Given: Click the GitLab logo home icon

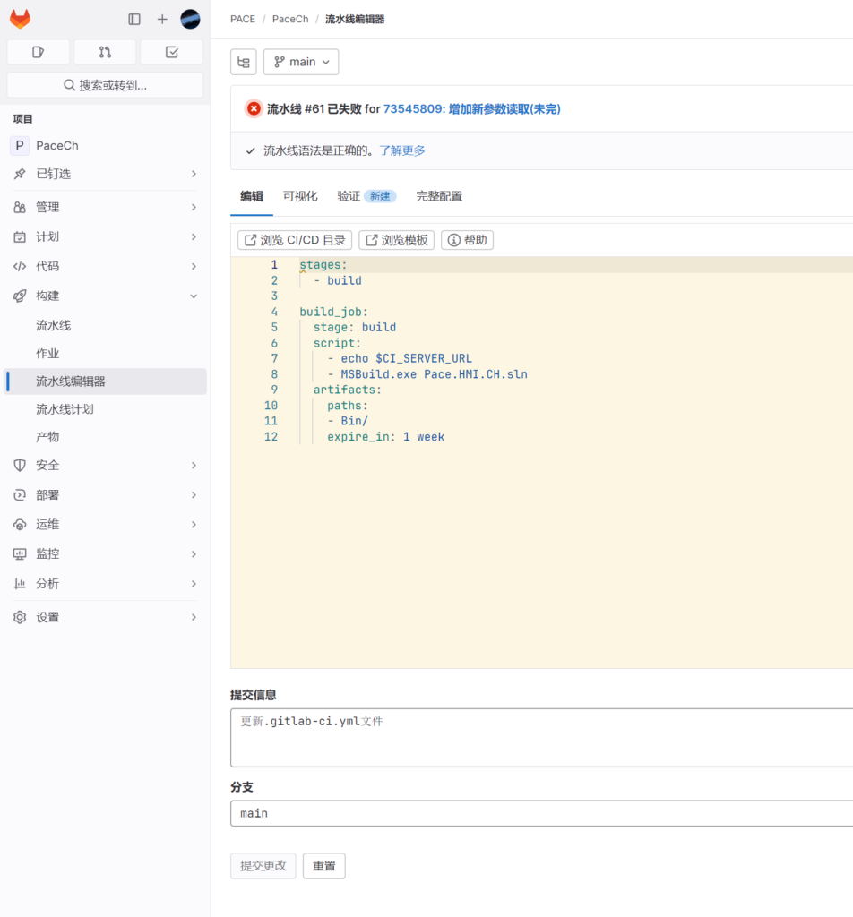Looking at the screenshot, I should point(20,19).
